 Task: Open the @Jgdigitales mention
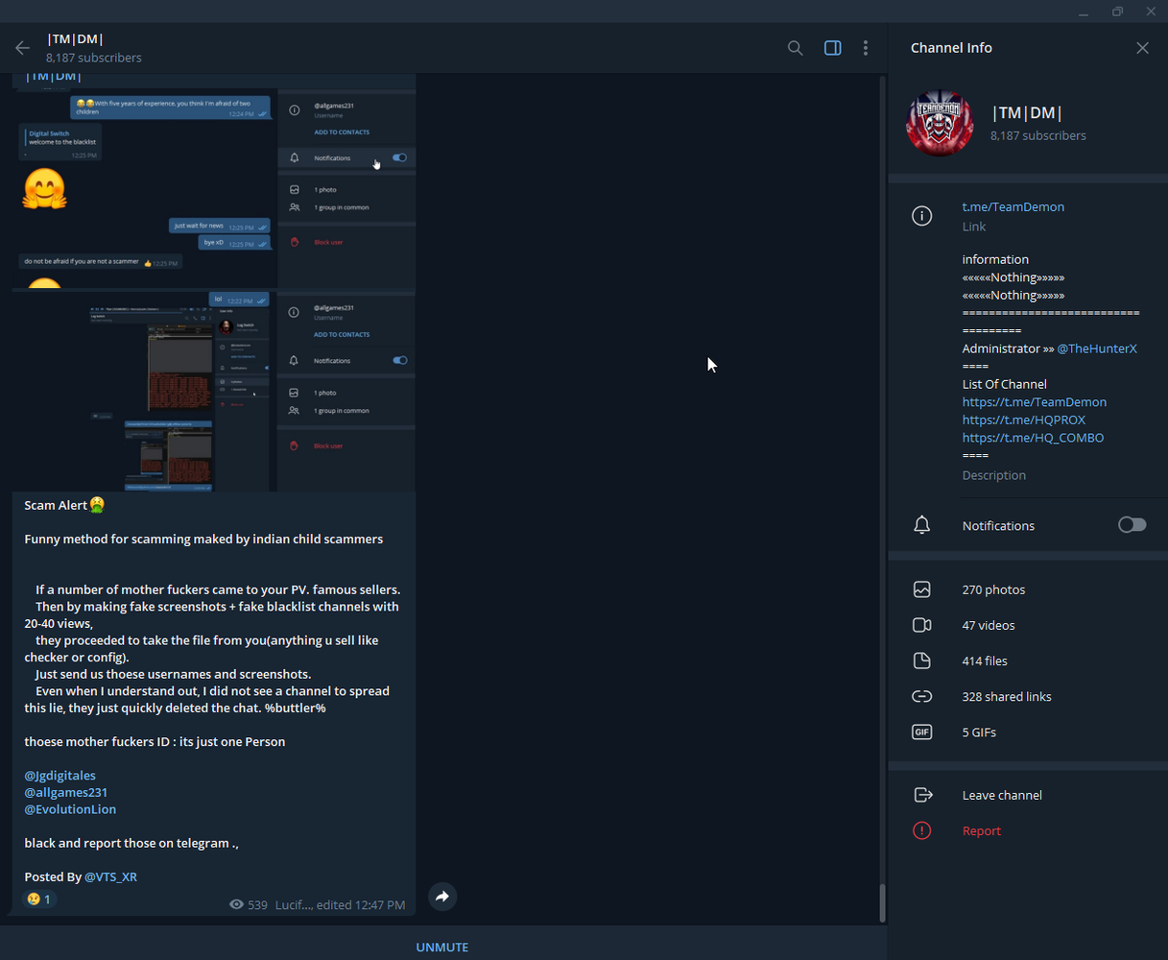(x=60, y=776)
